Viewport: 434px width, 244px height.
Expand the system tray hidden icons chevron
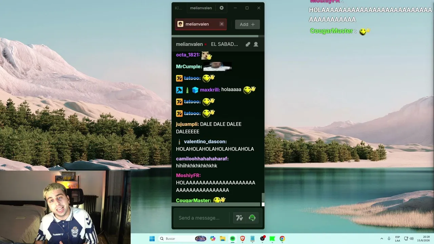coord(382,239)
